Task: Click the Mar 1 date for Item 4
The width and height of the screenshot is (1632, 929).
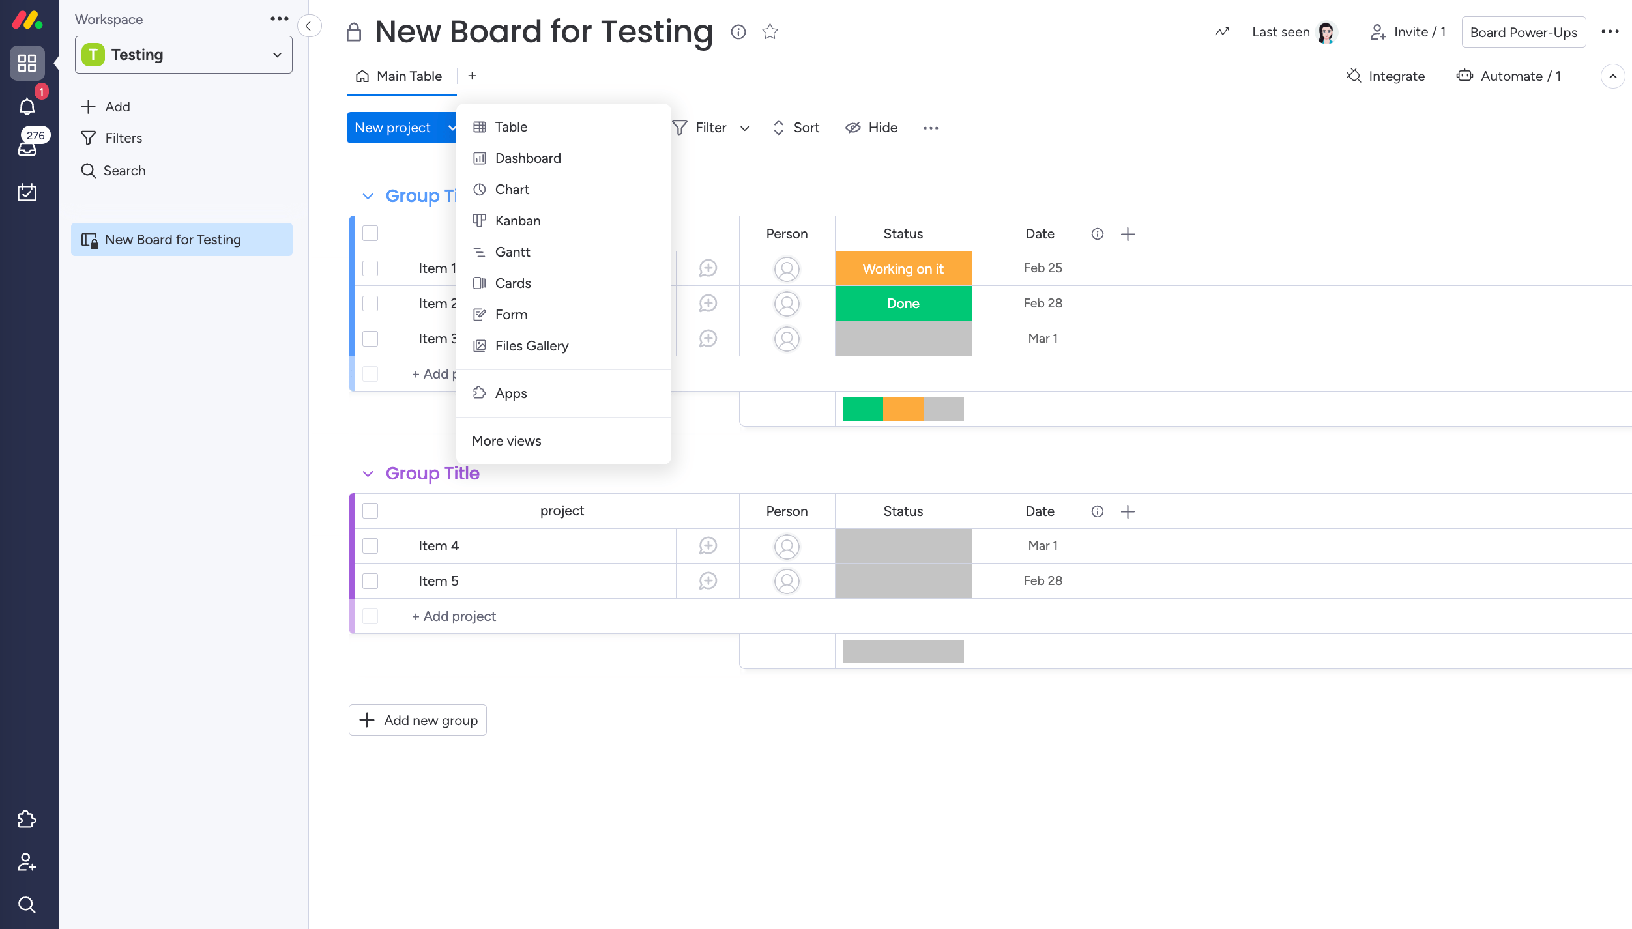Action: point(1042,546)
